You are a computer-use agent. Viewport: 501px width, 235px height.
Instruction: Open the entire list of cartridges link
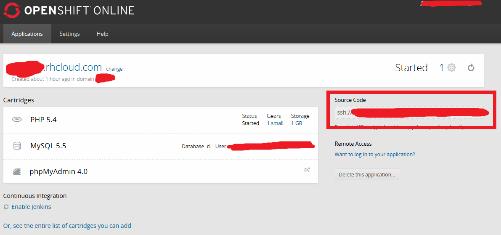coord(67,226)
